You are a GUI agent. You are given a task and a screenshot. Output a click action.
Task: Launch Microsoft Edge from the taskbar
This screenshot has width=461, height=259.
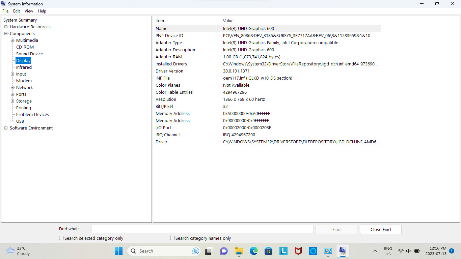click(x=254, y=251)
